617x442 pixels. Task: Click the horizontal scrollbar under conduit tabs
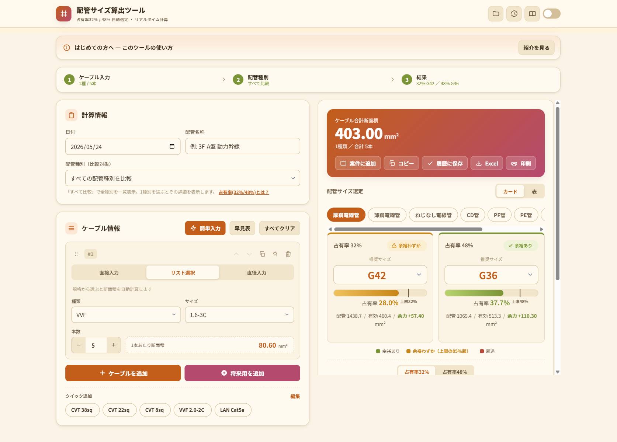point(408,229)
